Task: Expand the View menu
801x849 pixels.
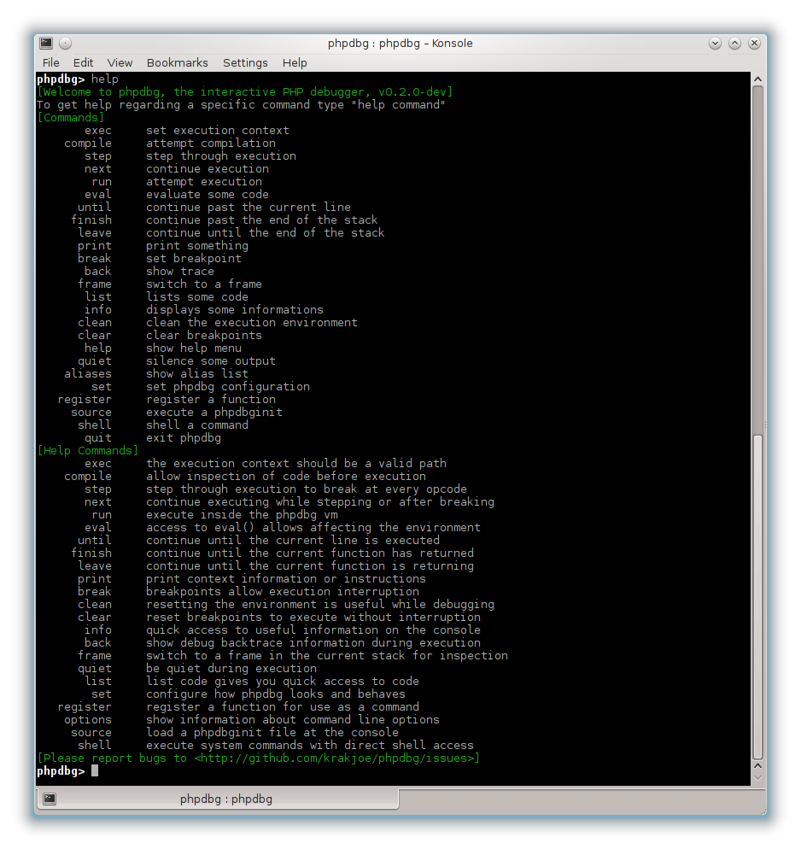Action: (x=120, y=62)
